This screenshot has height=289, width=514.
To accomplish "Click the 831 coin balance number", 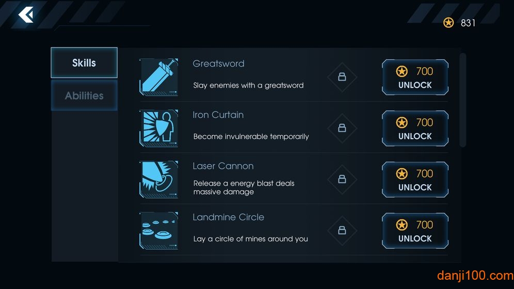I will coord(468,23).
